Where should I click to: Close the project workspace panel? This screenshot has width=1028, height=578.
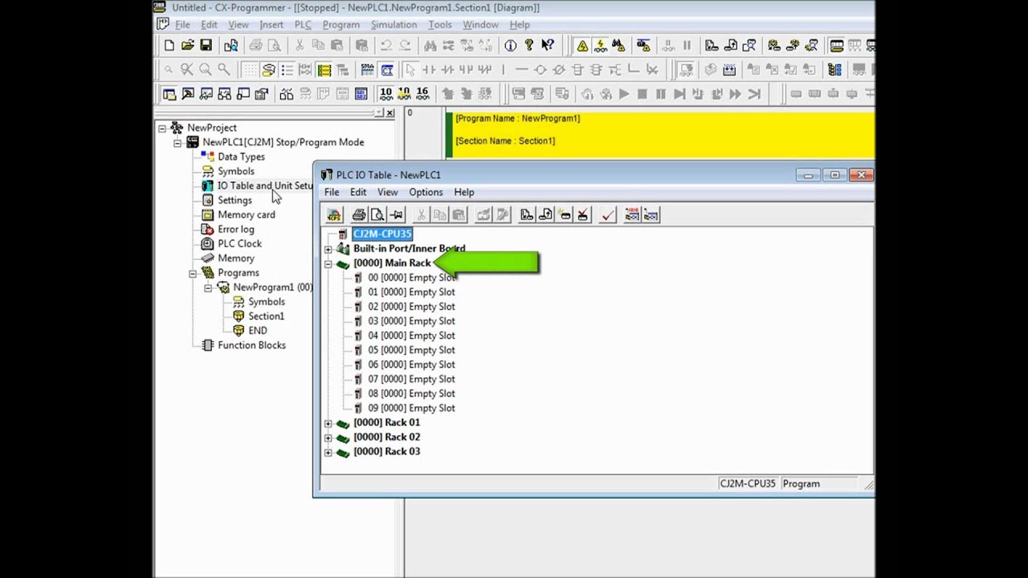[390, 113]
